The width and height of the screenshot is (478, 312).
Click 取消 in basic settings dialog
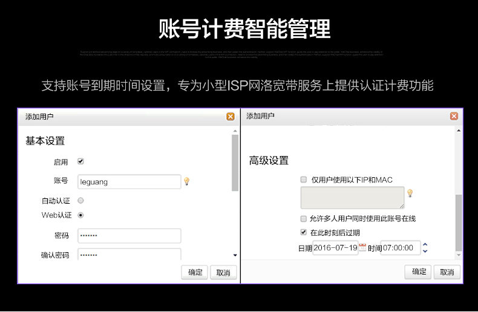(x=223, y=272)
